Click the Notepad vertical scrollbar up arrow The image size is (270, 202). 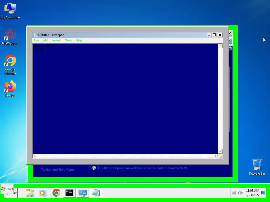[220, 46]
